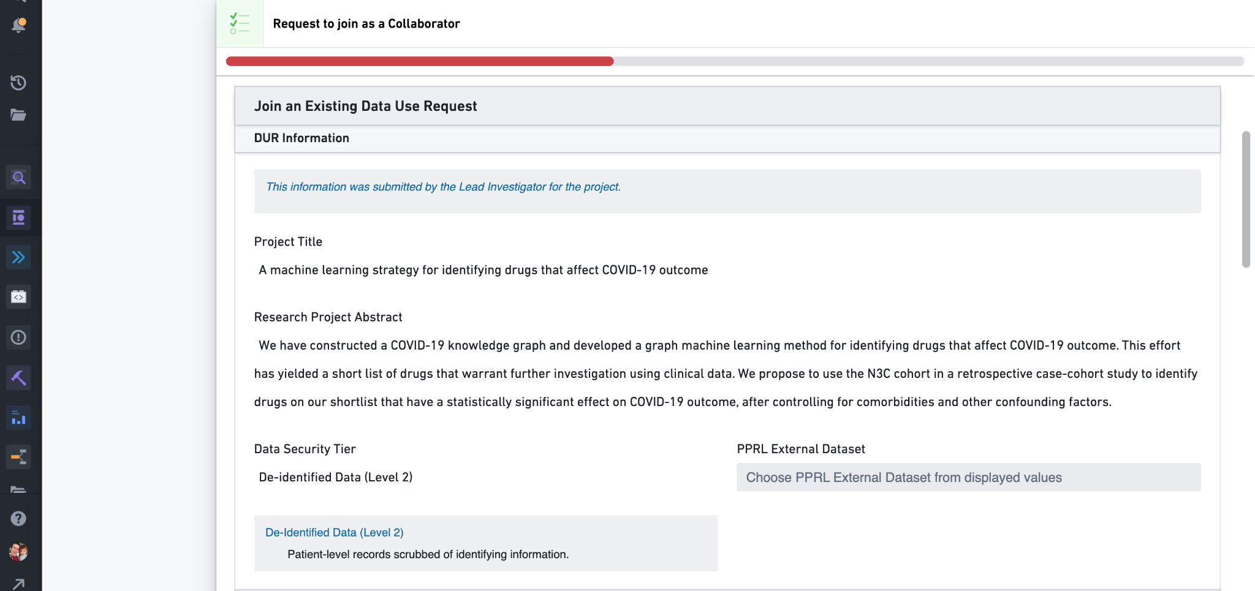
Task: Click the checklist icon beside request title
Action: pyautogui.click(x=240, y=23)
